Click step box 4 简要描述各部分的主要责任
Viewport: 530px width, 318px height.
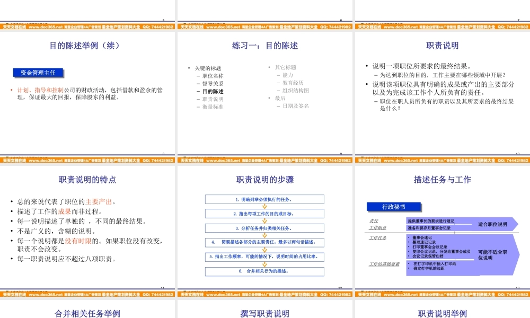pos(264,242)
